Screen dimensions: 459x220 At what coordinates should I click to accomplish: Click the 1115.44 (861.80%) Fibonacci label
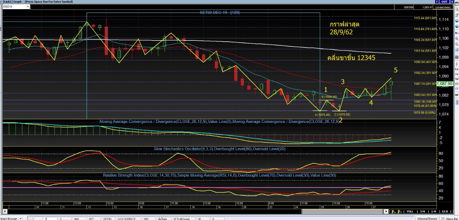425,18
